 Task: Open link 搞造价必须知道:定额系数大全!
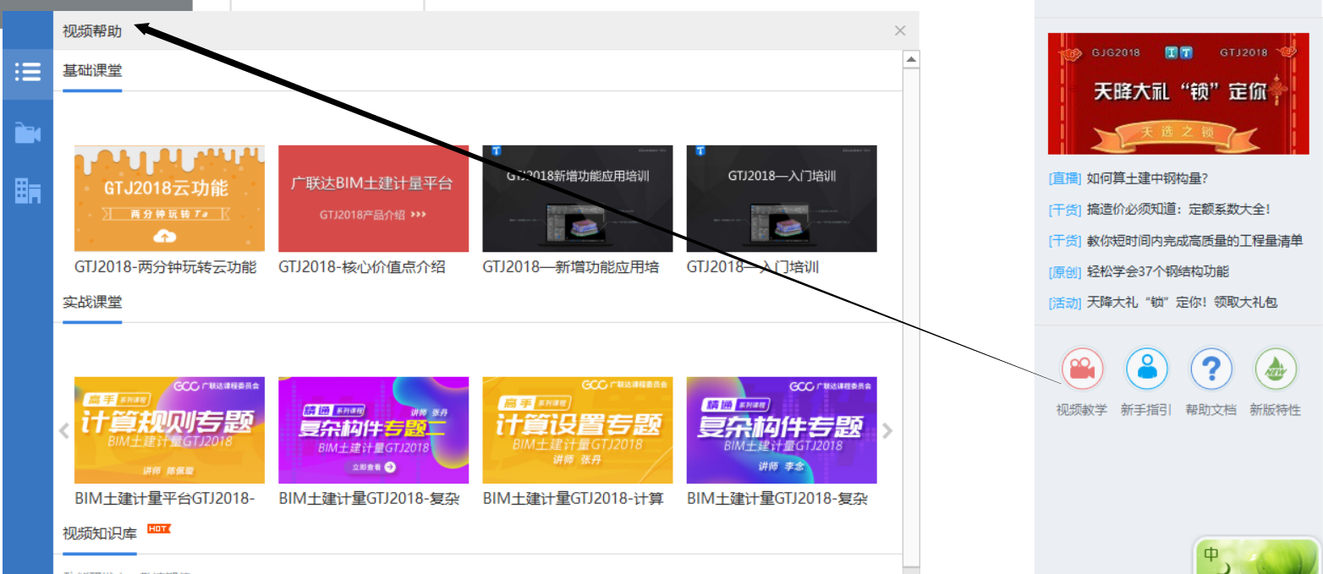[x=1178, y=209]
